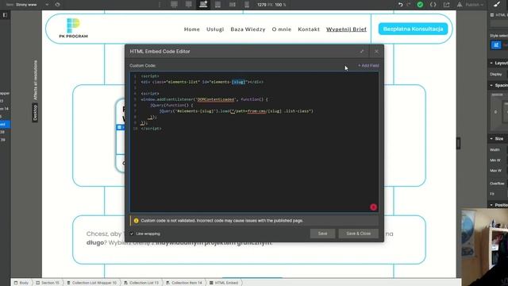Click the highlighted [slug] field in line 2
The width and height of the screenshot is (508, 286).
coord(238,82)
